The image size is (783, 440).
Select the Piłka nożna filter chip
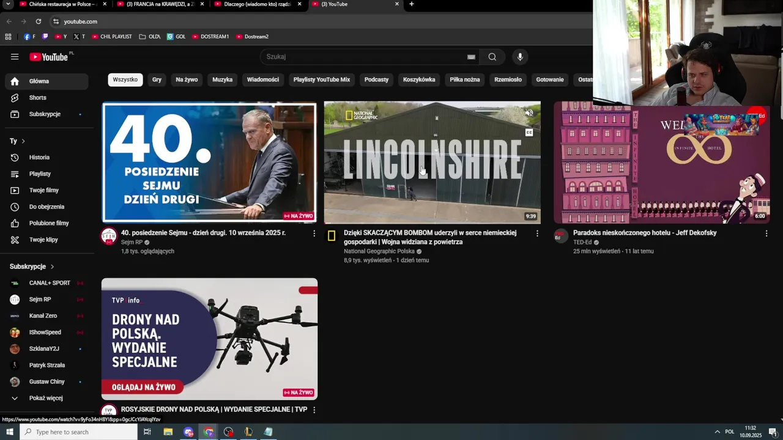click(x=465, y=79)
